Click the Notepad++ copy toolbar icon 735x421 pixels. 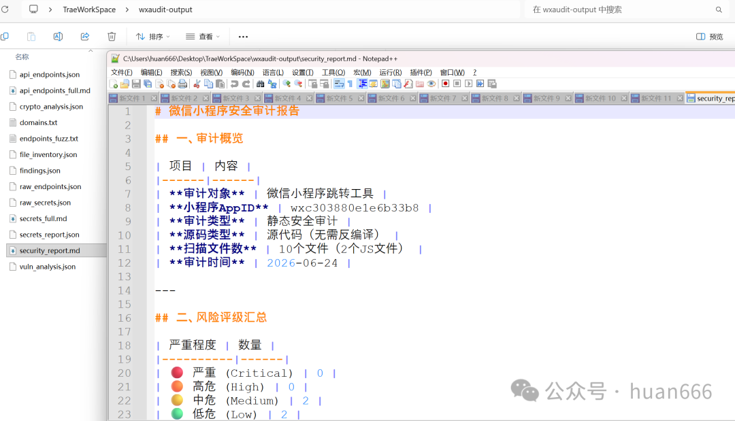point(209,84)
